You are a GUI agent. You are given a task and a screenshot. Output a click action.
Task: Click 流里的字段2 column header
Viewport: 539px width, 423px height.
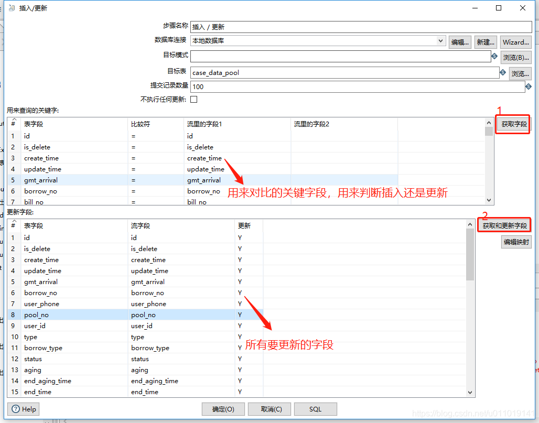point(344,124)
